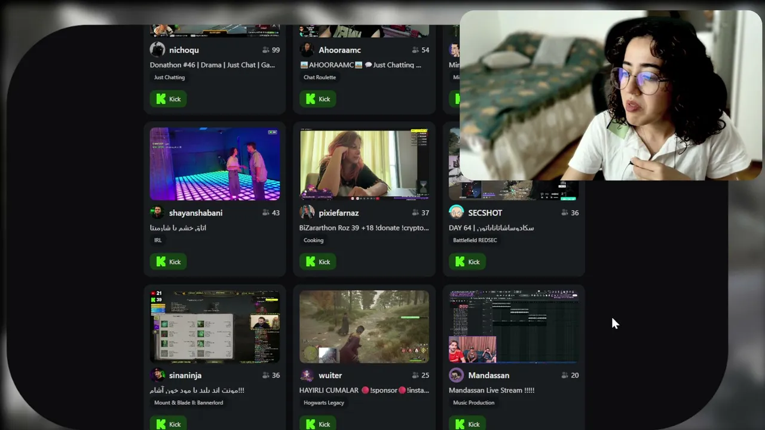Select the Just Chatting category tag
Viewport: 765px width, 430px height.
(x=169, y=77)
